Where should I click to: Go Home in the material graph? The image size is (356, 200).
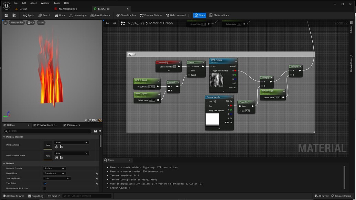[60, 15]
